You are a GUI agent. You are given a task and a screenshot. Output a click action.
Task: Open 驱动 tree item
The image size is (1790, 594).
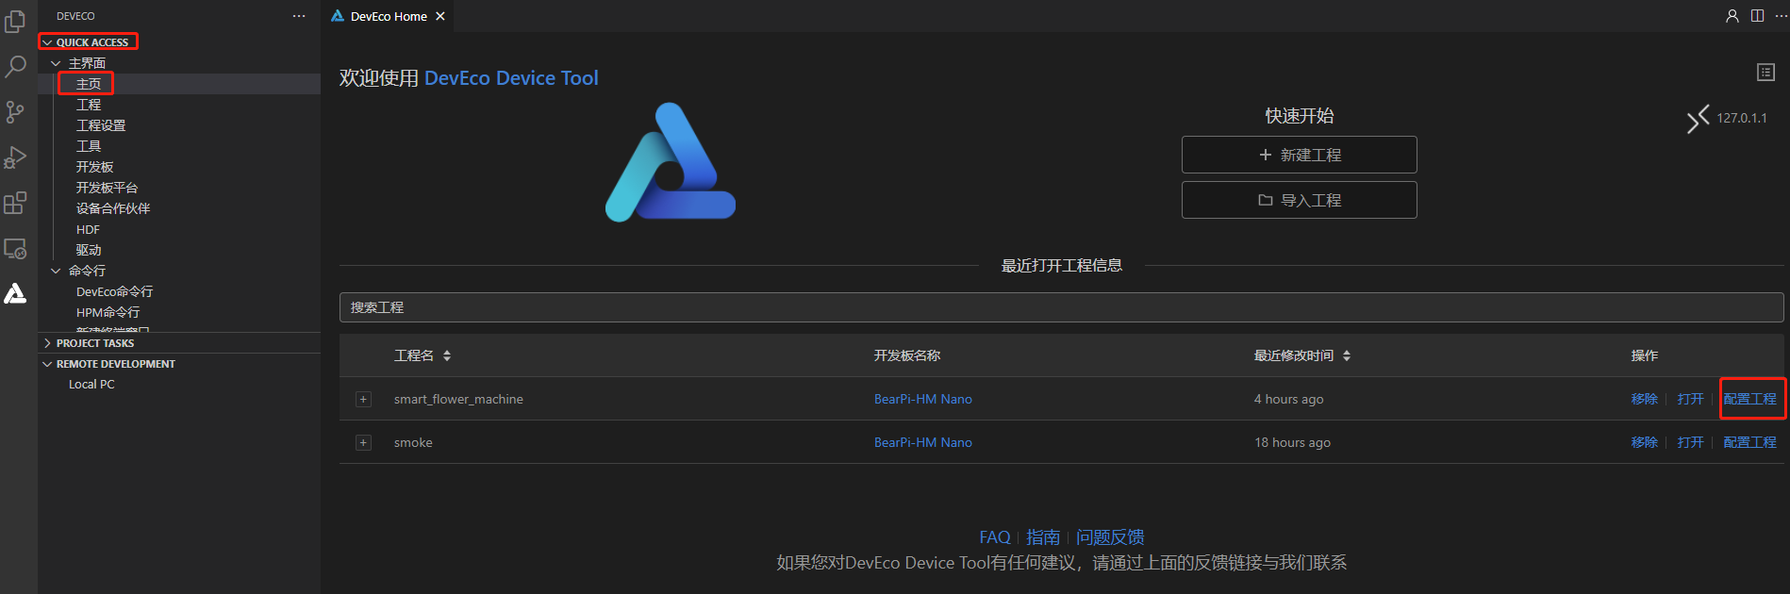[x=89, y=250]
